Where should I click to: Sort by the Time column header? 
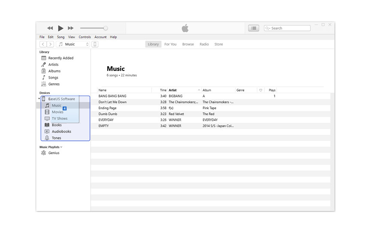pyautogui.click(x=163, y=90)
